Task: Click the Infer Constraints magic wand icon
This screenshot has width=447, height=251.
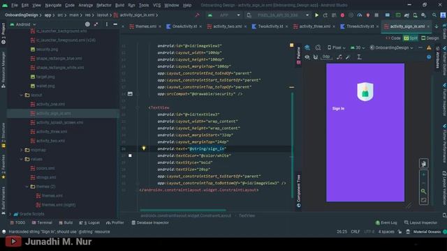Action: pyautogui.click(x=348, y=57)
